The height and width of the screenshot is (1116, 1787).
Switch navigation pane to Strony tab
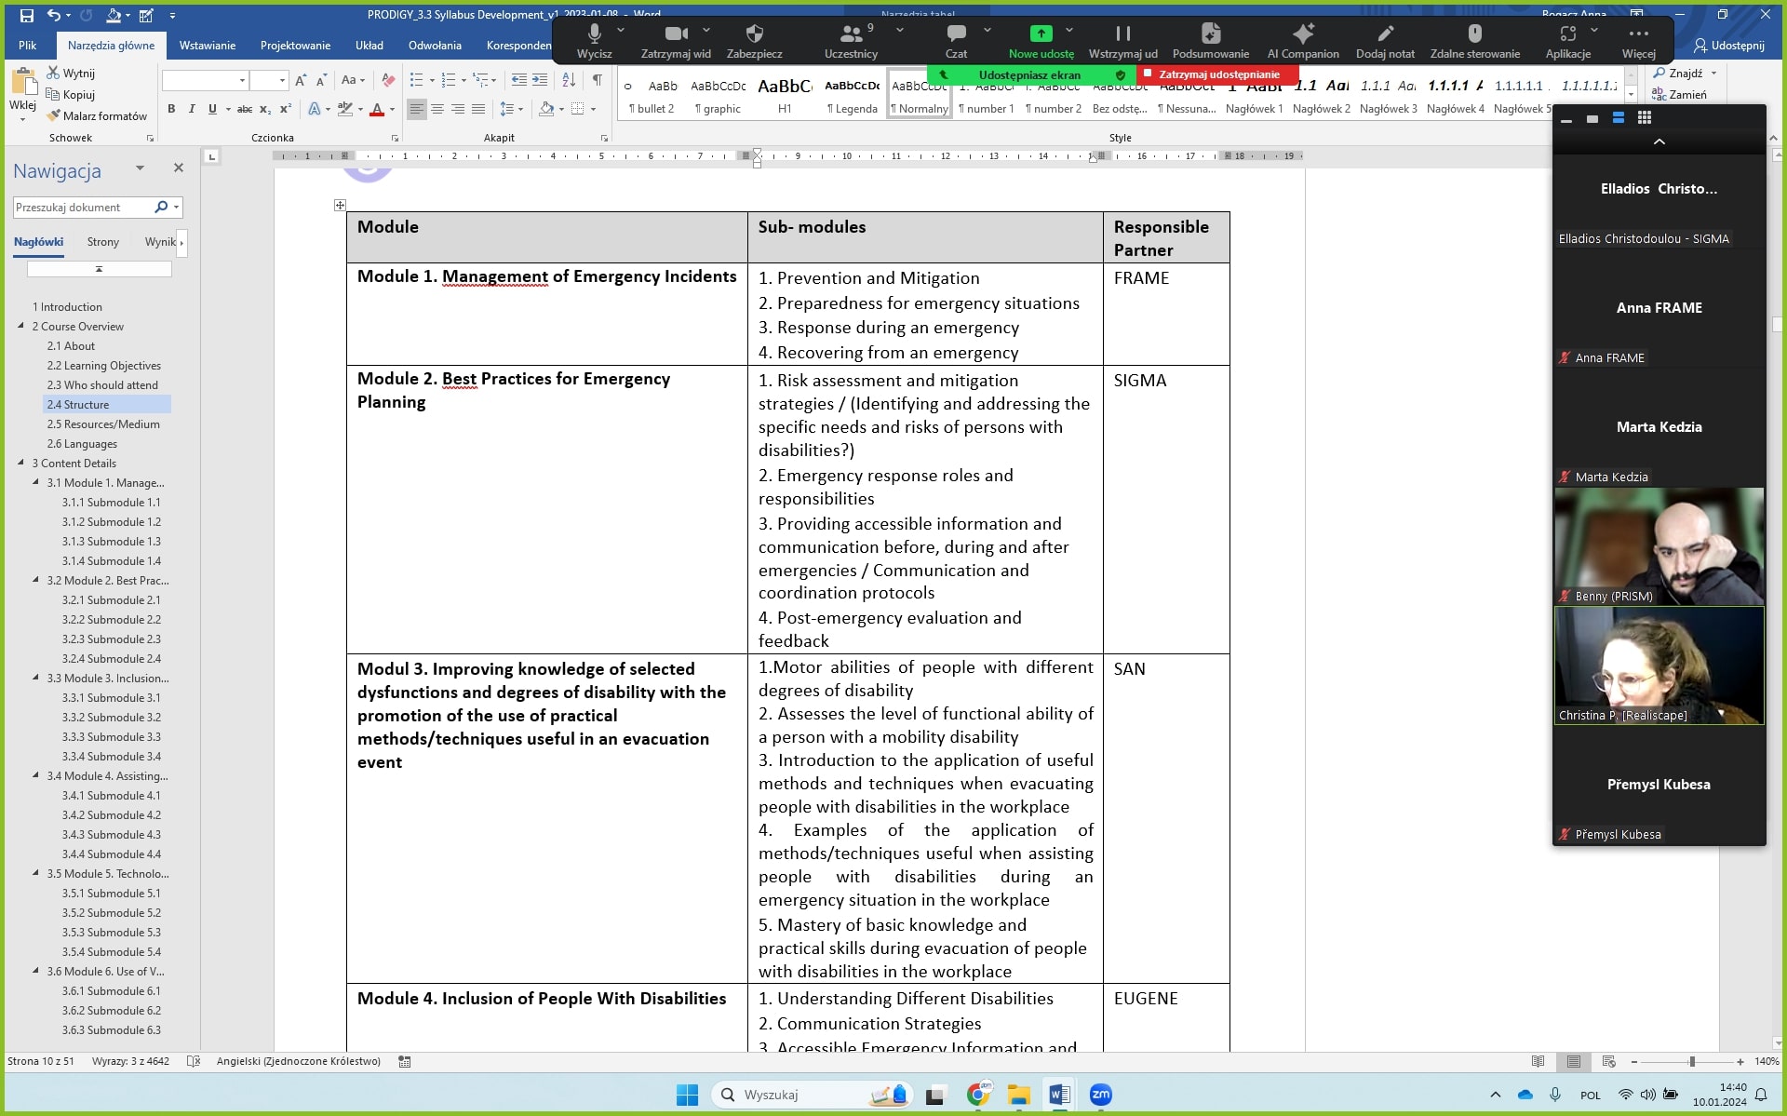point(103,241)
